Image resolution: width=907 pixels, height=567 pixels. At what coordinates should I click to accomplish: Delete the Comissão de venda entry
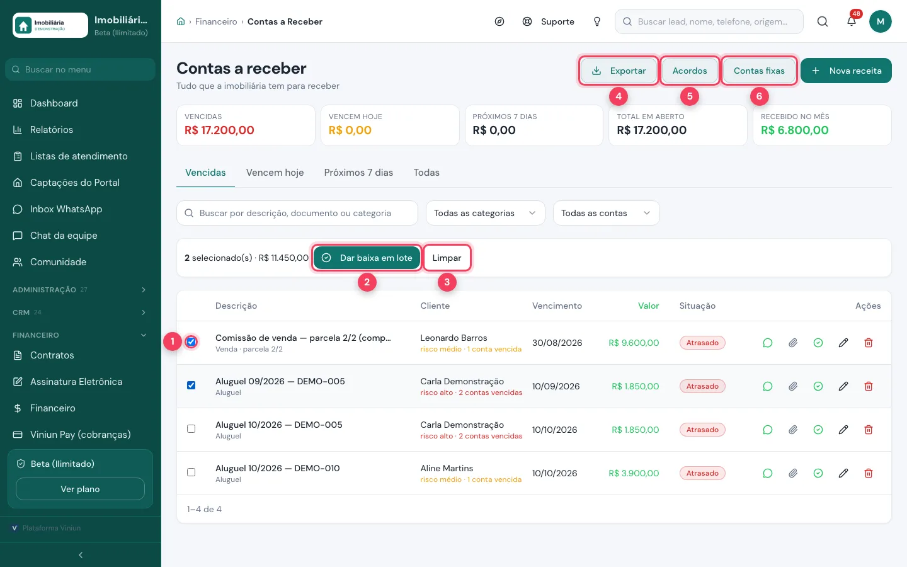coord(868,343)
